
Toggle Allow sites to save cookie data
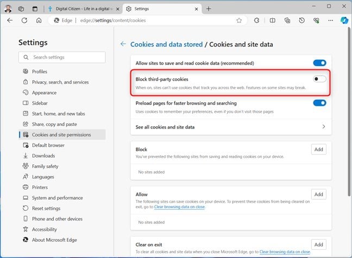coord(319,63)
